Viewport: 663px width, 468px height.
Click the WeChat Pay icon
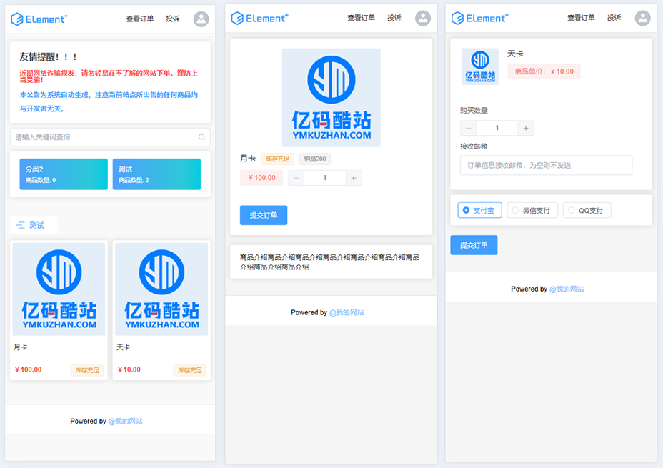pyautogui.click(x=516, y=209)
